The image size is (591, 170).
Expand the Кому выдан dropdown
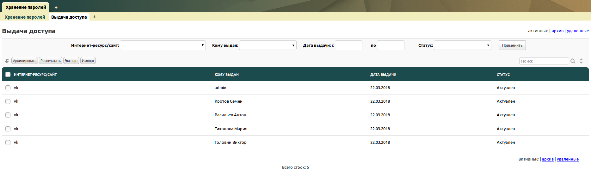click(268, 46)
